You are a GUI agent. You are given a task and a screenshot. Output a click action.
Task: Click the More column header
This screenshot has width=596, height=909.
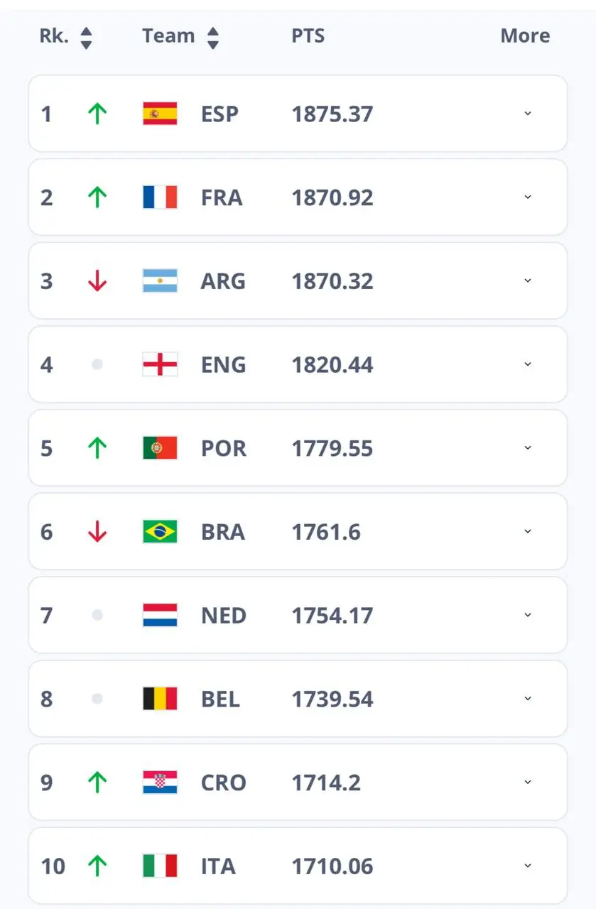[525, 36]
